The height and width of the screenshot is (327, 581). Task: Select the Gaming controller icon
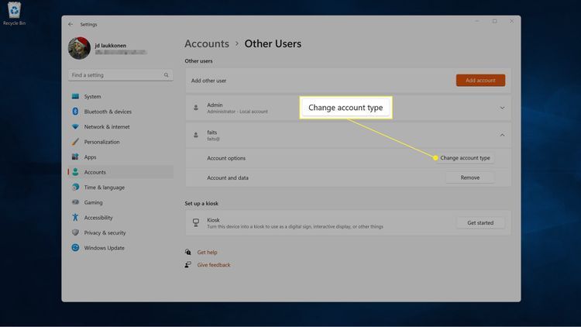75,202
